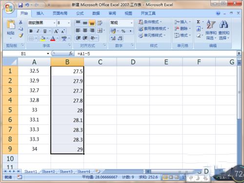Increase decimal places
This screenshot has width=244, height=183.
(113, 39)
